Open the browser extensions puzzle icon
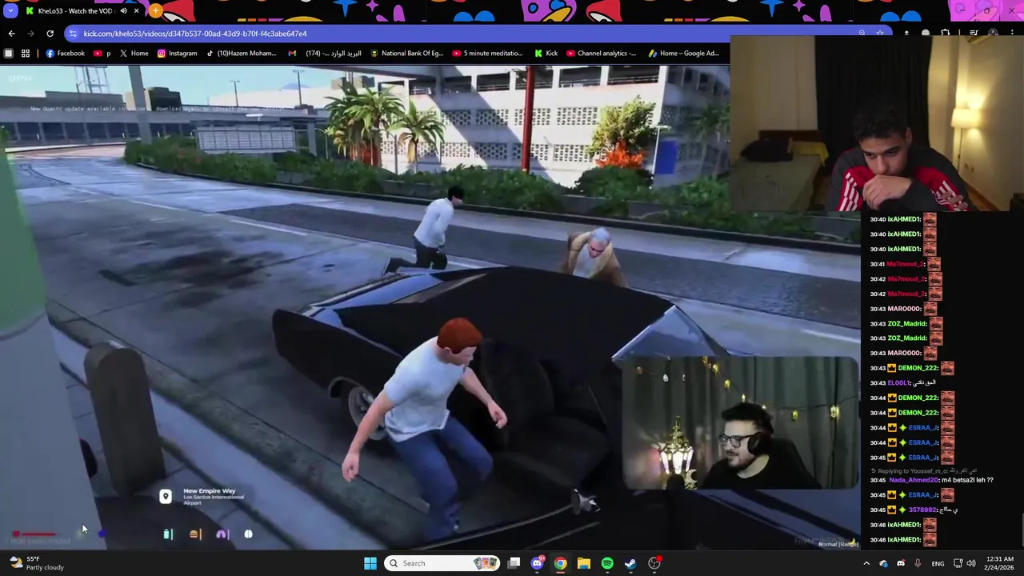The image size is (1024, 576). [946, 34]
